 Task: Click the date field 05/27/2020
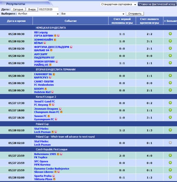pos(48,9)
